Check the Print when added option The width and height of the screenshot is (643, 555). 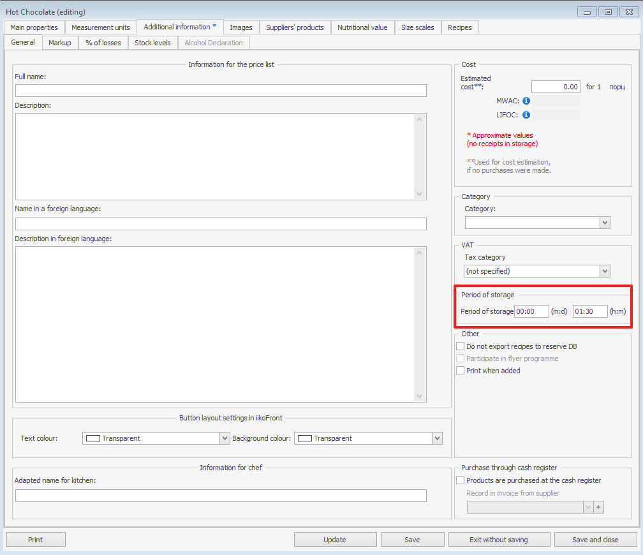(x=461, y=371)
